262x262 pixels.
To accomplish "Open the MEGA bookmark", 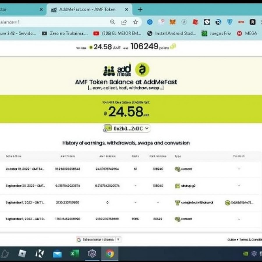I will click(x=247, y=33).
